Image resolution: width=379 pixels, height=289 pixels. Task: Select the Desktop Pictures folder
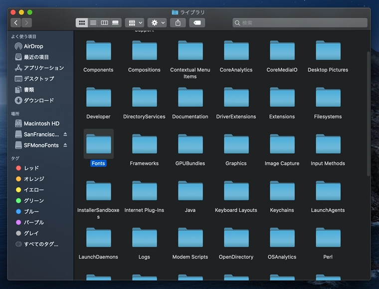[x=328, y=50]
